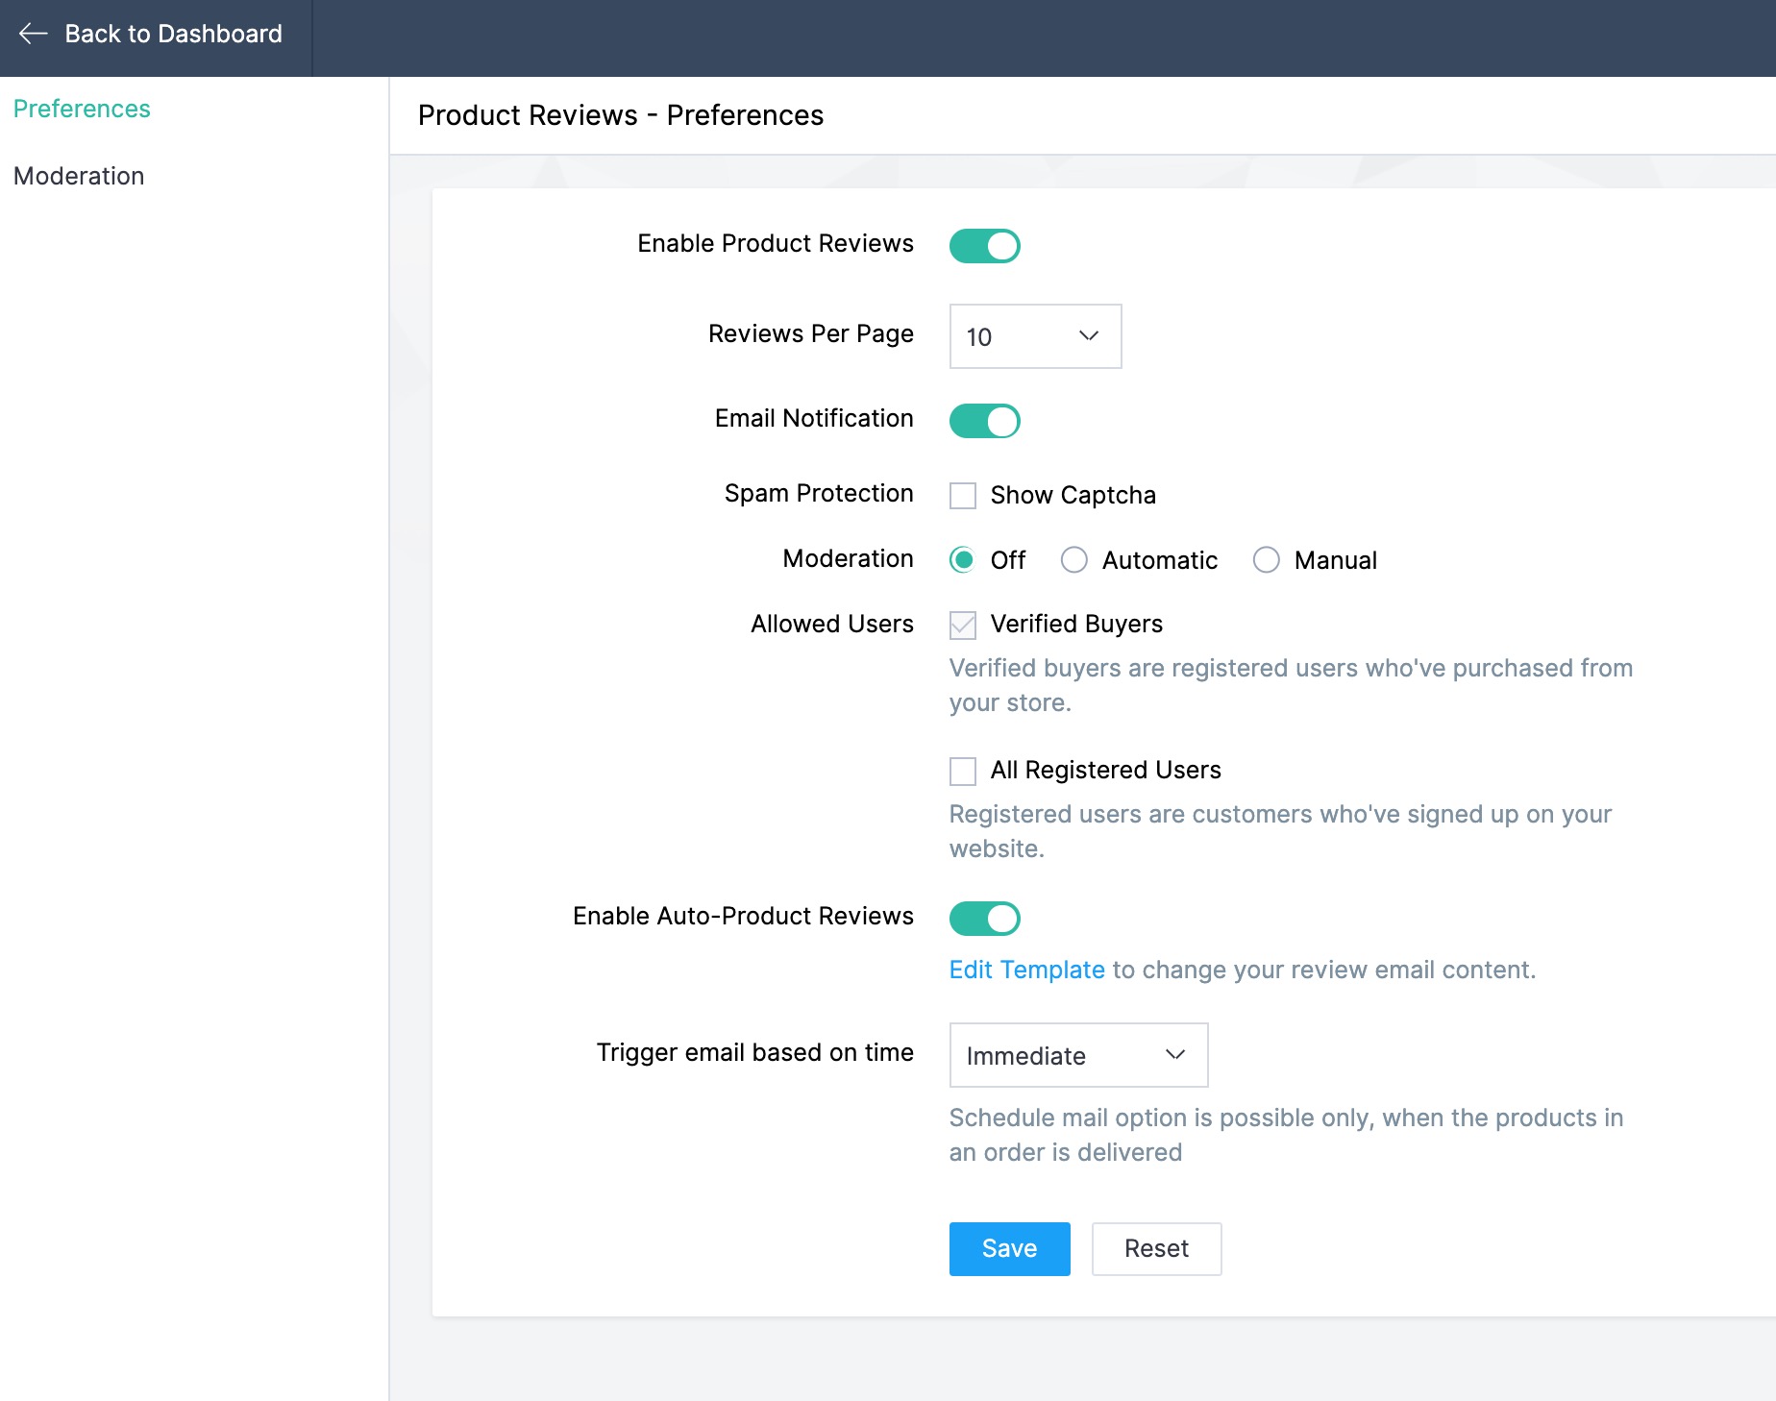Image resolution: width=1776 pixels, height=1401 pixels.
Task: Disable Enable Auto-Product Reviews toggle
Action: click(x=984, y=919)
